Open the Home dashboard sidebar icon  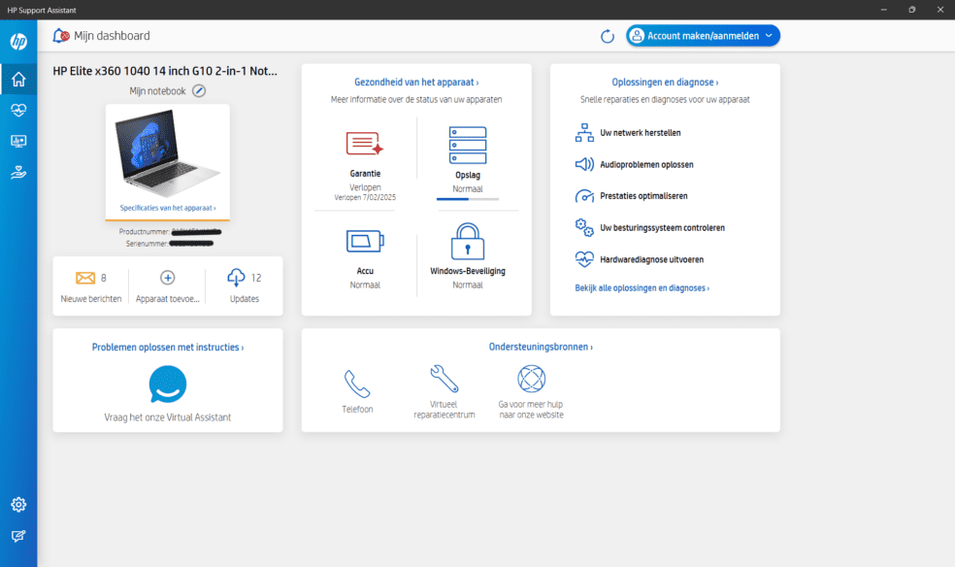pyautogui.click(x=18, y=80)
